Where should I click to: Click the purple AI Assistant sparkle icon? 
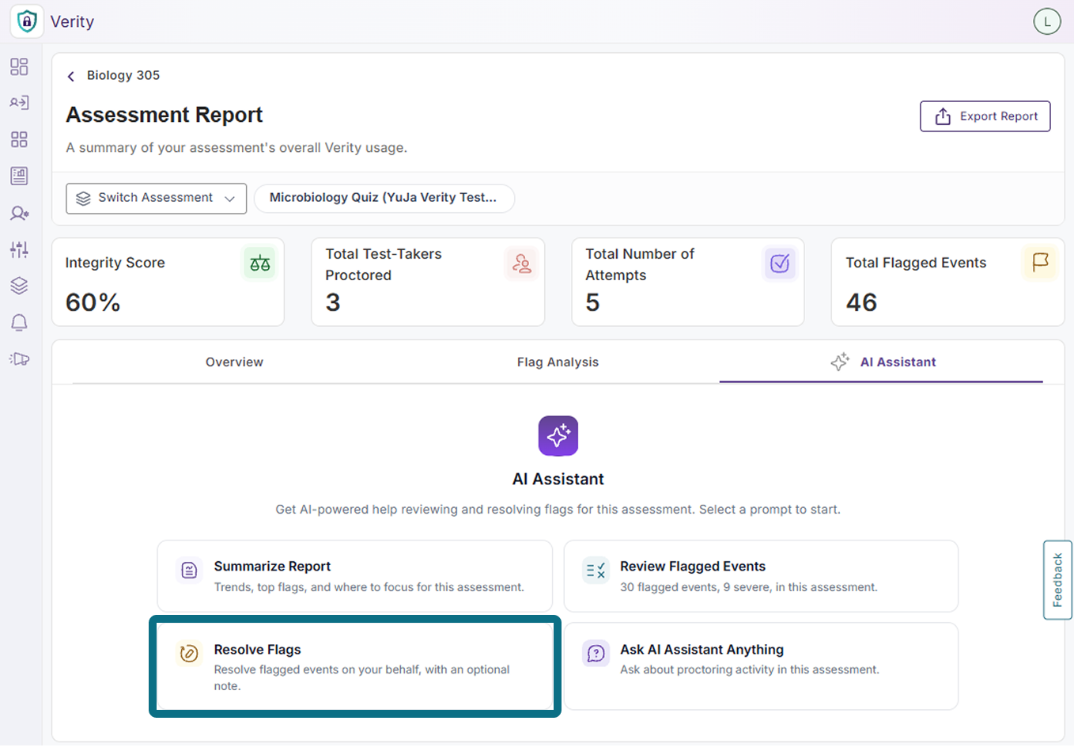[x=558, y=436]
